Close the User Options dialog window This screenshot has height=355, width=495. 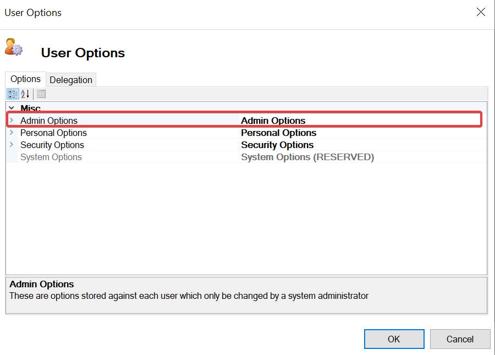[x=481, y=12]
